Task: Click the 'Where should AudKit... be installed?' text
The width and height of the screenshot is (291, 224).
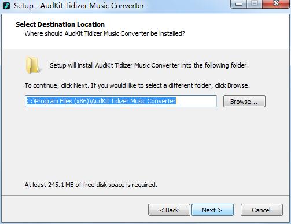Action: click(x=105, y=33)
